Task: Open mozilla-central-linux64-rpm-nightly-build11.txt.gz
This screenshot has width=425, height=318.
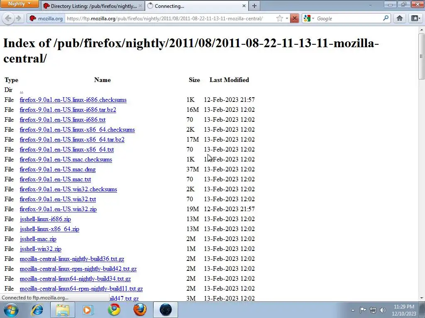Action: pos(81,289)
